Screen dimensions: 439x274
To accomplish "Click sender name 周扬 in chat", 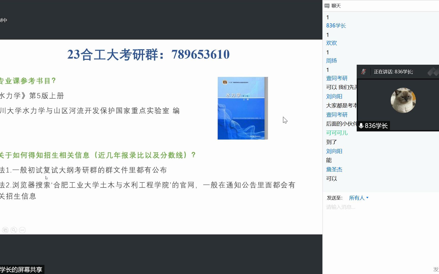I will coord(332,61).
